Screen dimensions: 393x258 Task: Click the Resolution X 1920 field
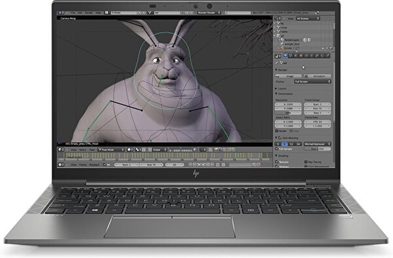(288, 105)
